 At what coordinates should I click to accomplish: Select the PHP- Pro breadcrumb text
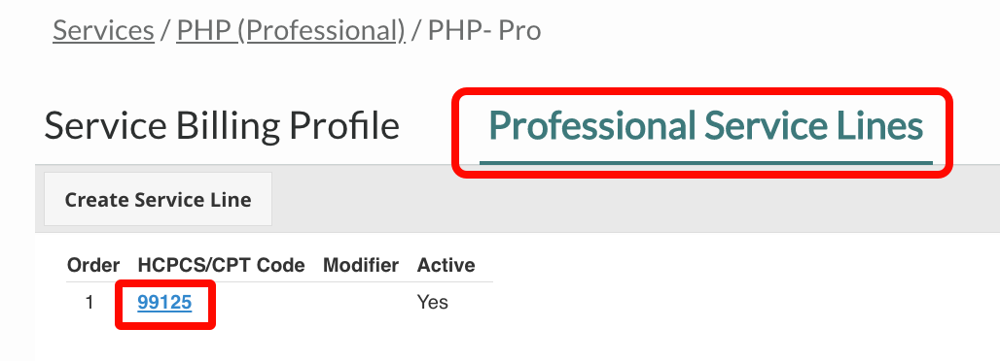pos(484,30)
